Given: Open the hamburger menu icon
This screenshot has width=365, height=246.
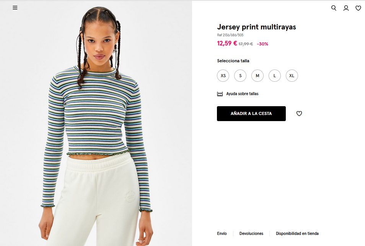Looking at the screenshot, I should 15,8.
